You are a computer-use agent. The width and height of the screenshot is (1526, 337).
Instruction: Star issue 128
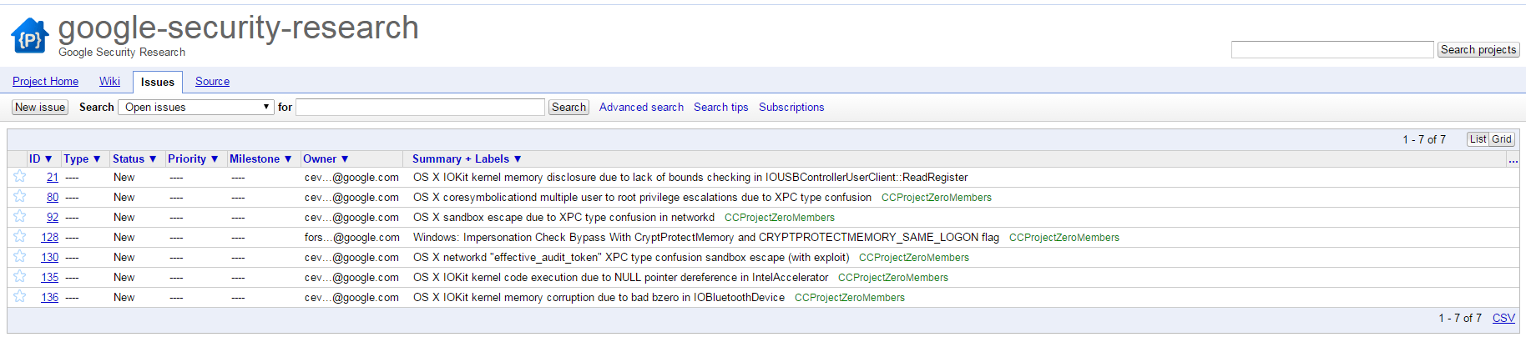[x=20, y=236]
